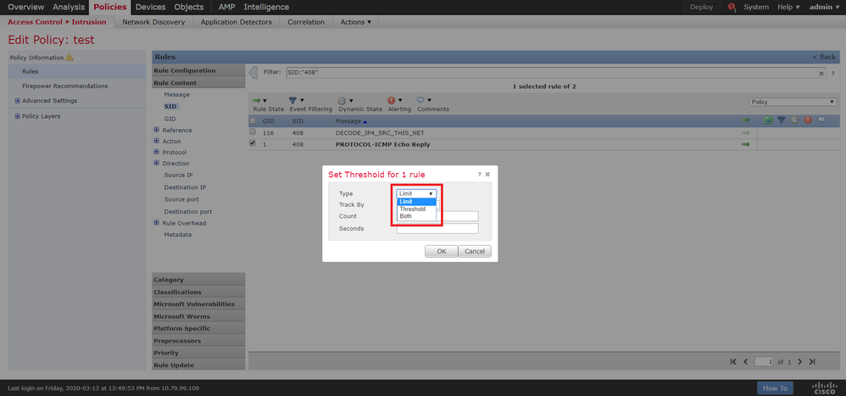Open Alerting red exclamation menu
Viewport: 846px width, 396px height.
(395, 100)
